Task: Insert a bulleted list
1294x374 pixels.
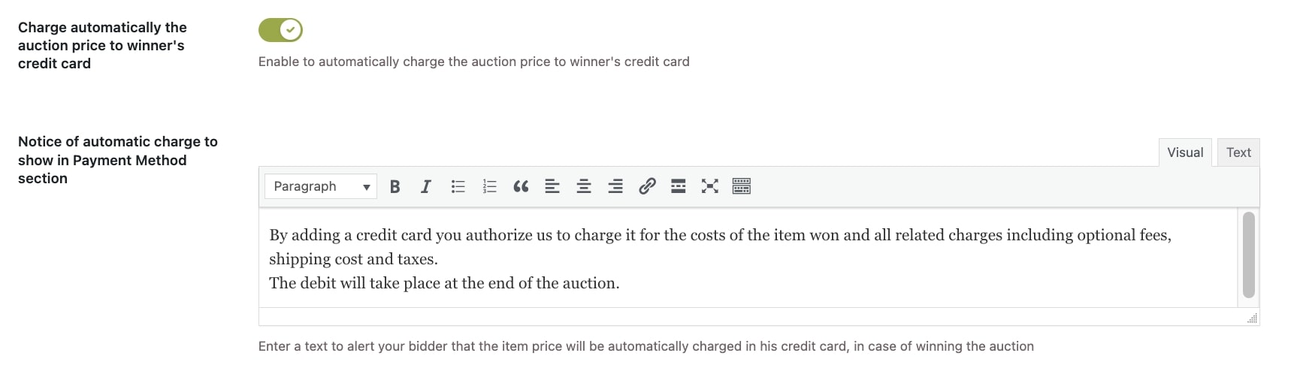Action: [x=458, y=186]
